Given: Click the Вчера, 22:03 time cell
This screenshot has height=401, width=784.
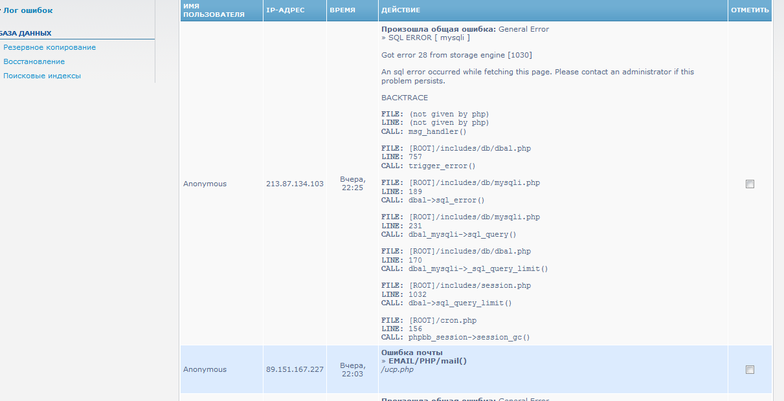Looking at the screenshot, I should [352, 369].
